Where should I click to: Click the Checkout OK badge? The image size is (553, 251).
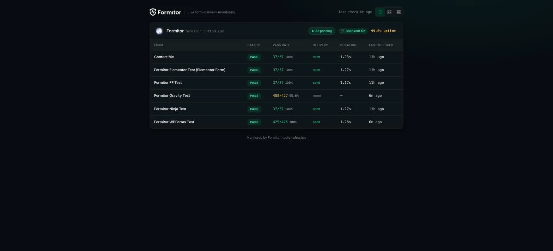pos(353,31)
